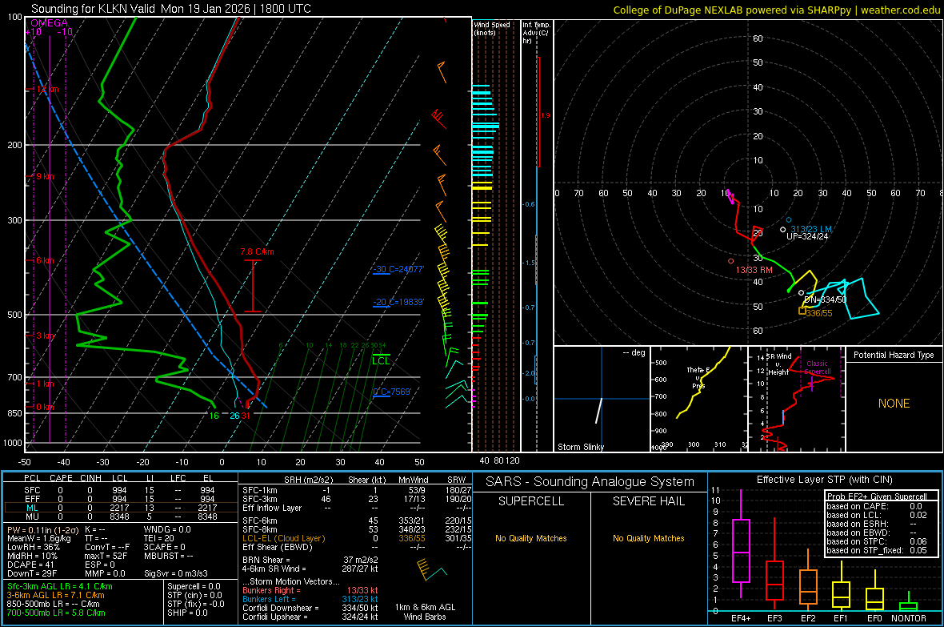Click the orange square marker near 336/55
The image size is (944, 627).
pos(802,311)
